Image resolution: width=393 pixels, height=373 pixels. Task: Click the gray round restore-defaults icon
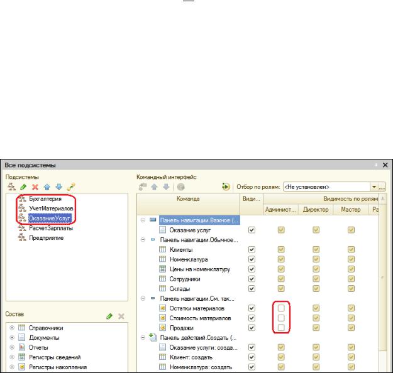[x=180, y=187]
